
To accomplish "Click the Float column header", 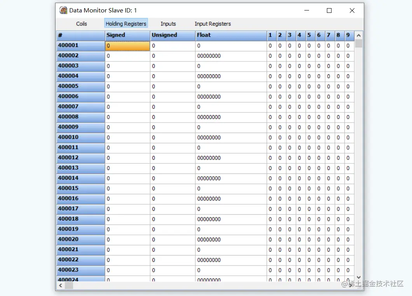I will (x=231, y=35).
